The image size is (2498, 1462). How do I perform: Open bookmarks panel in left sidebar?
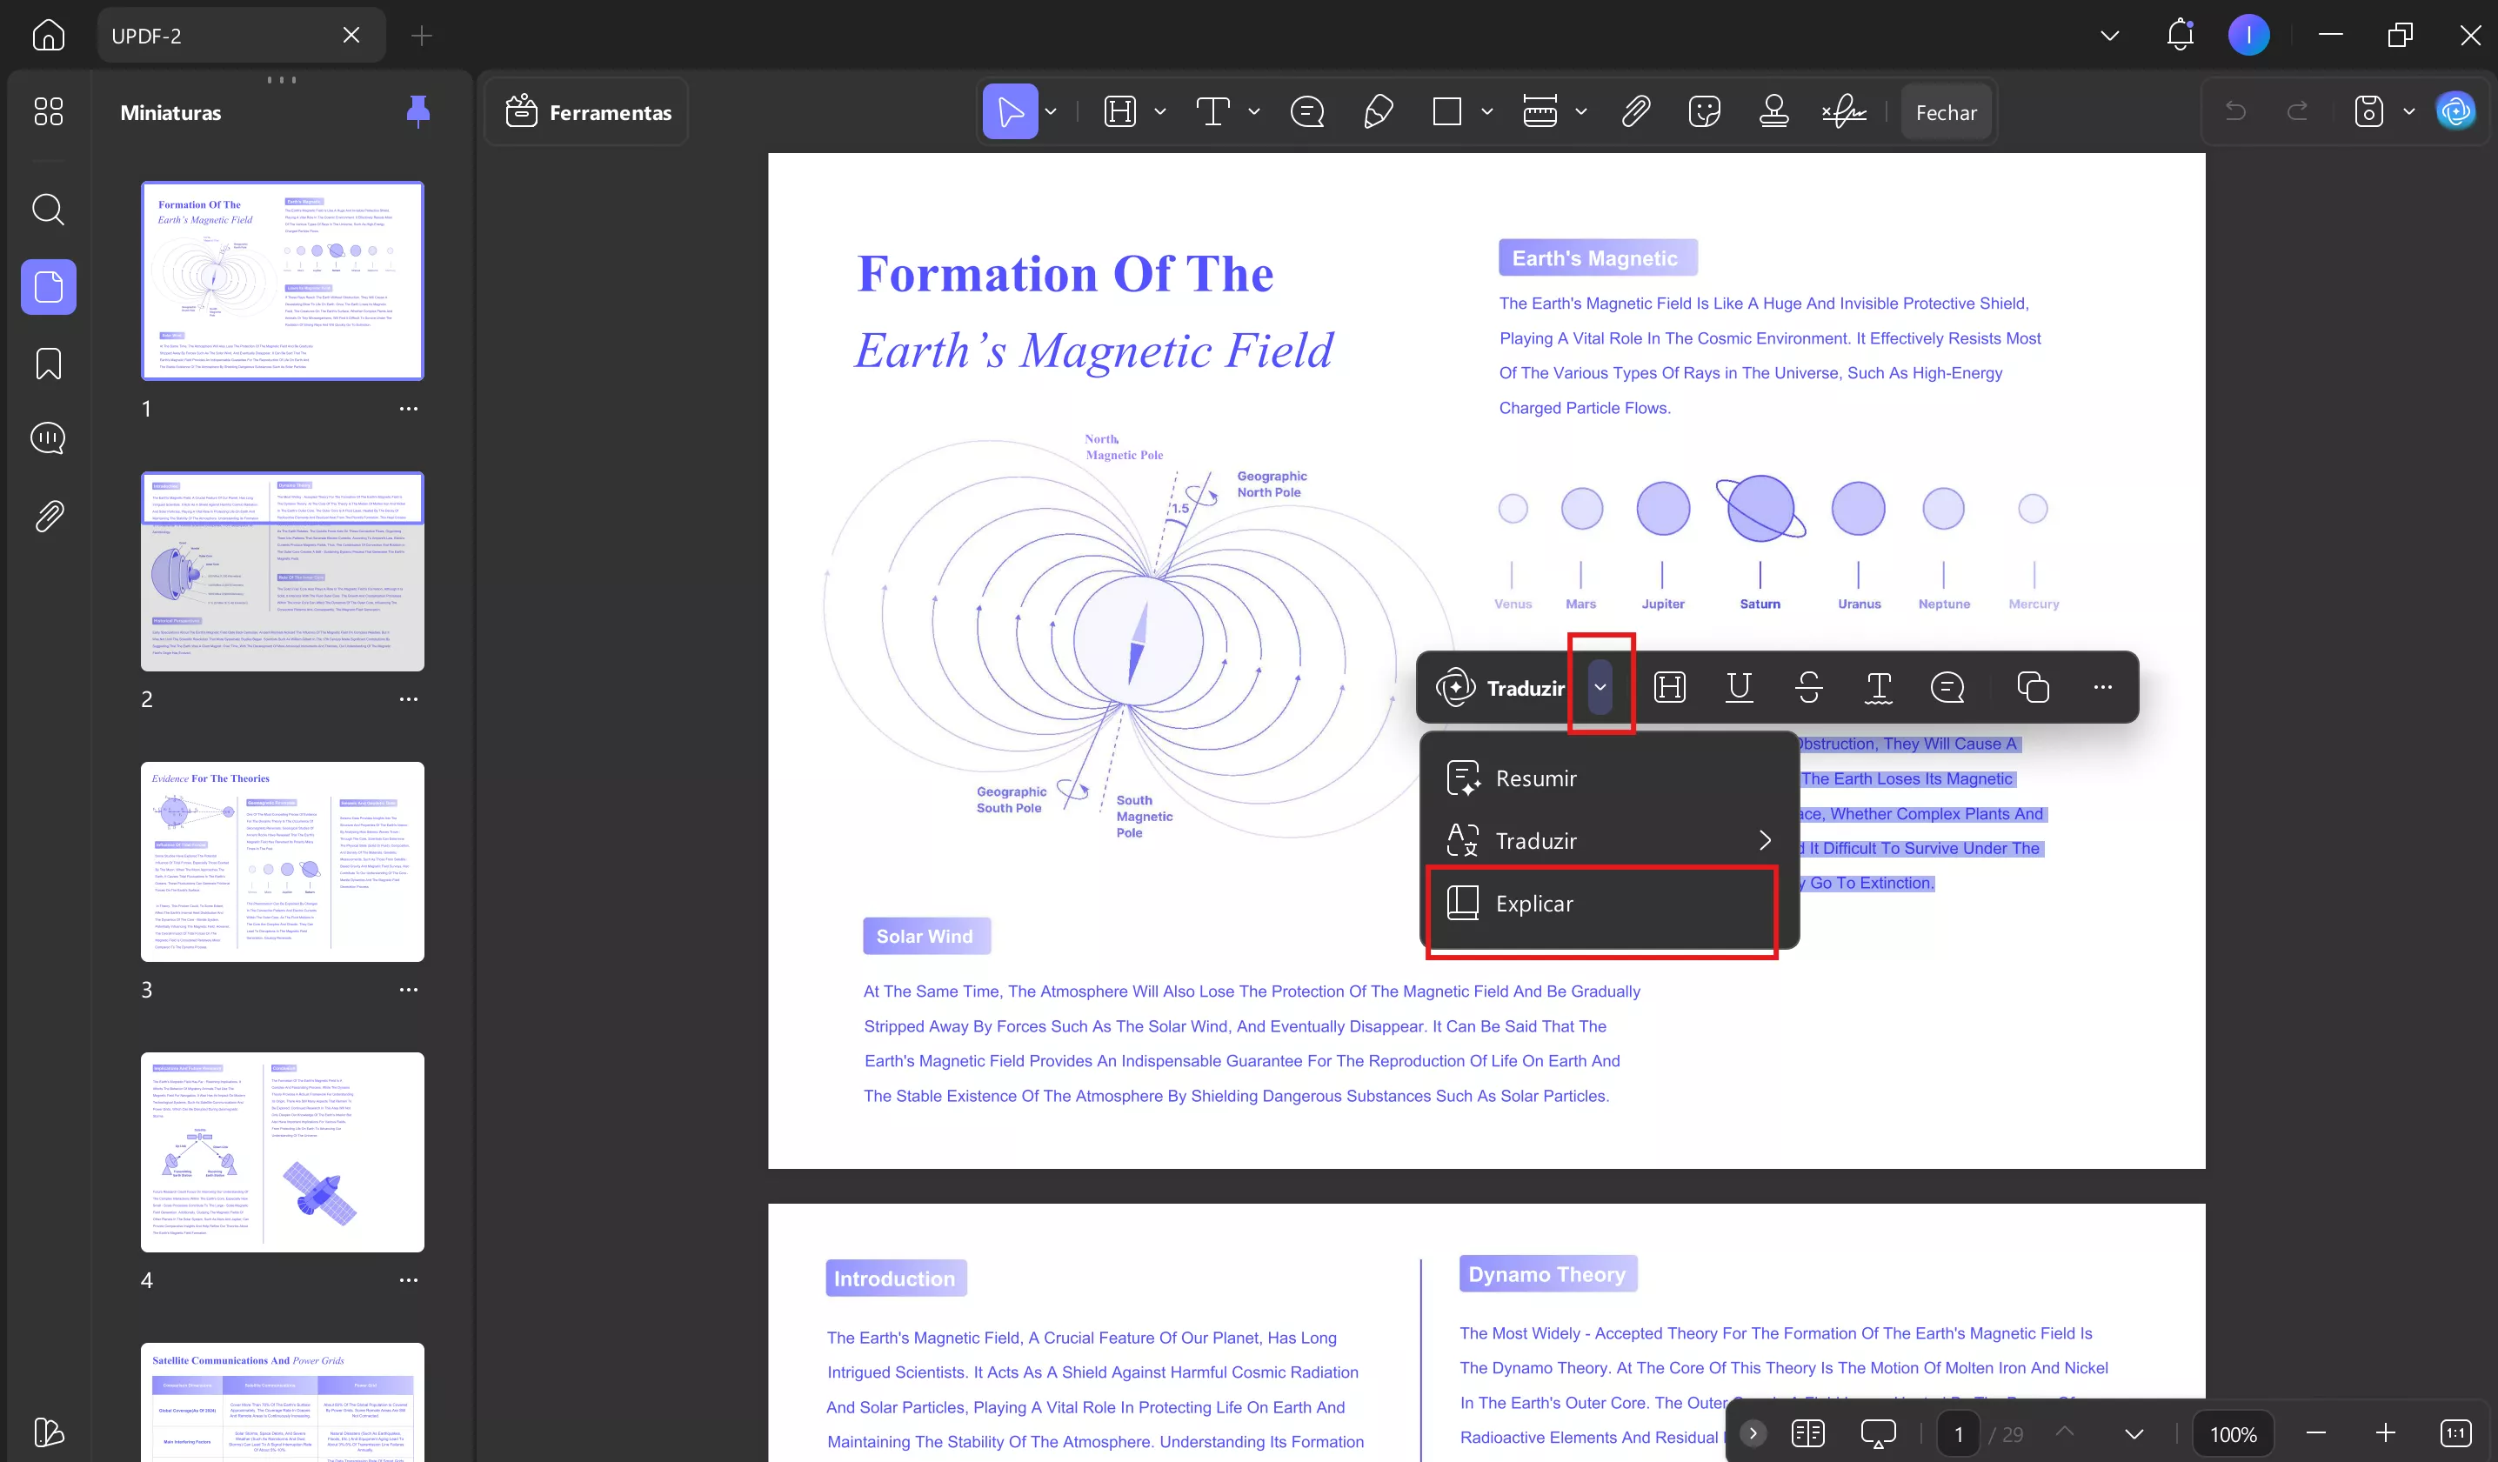(x=48, y=364)
